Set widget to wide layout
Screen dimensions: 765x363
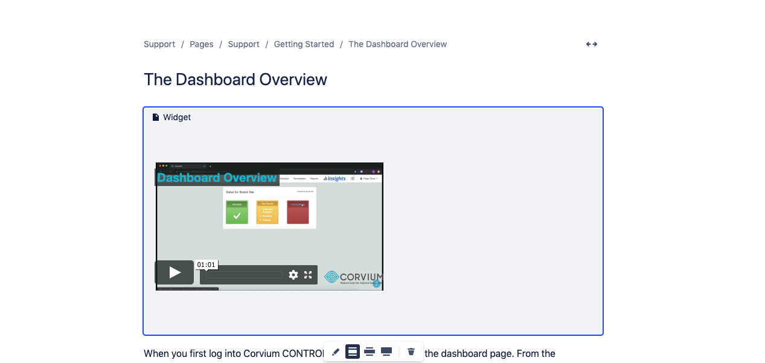tap(370, 352)
